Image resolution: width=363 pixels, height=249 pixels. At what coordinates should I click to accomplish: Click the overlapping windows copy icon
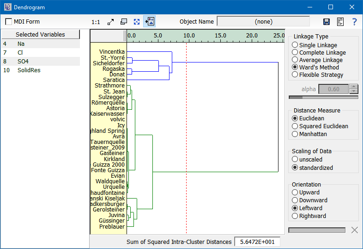pos(124,22)
